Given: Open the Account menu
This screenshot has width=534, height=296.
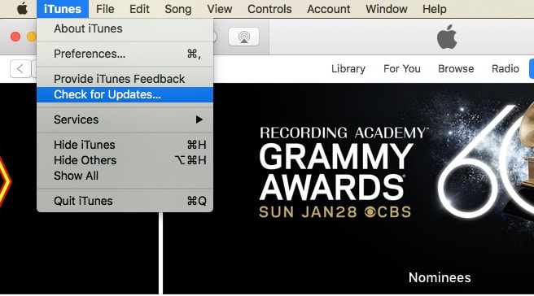Looking at the screenshot, I should tap(328, 9).
